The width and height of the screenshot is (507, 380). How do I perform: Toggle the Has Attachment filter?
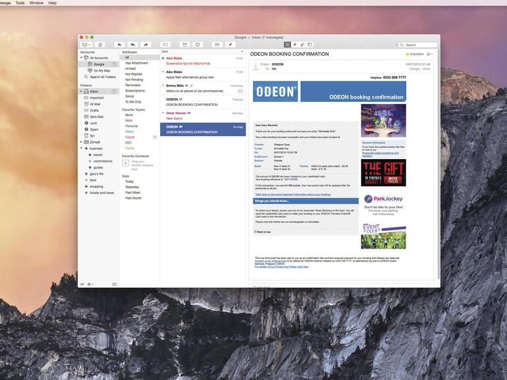[x=136, y=63]
